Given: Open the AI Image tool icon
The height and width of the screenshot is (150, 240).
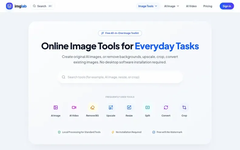Looking at the screenshot, I should (x=56, y=107).
